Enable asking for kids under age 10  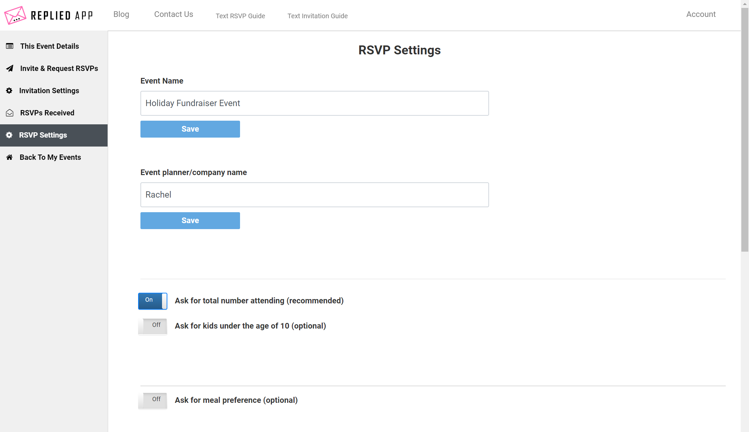152,326
